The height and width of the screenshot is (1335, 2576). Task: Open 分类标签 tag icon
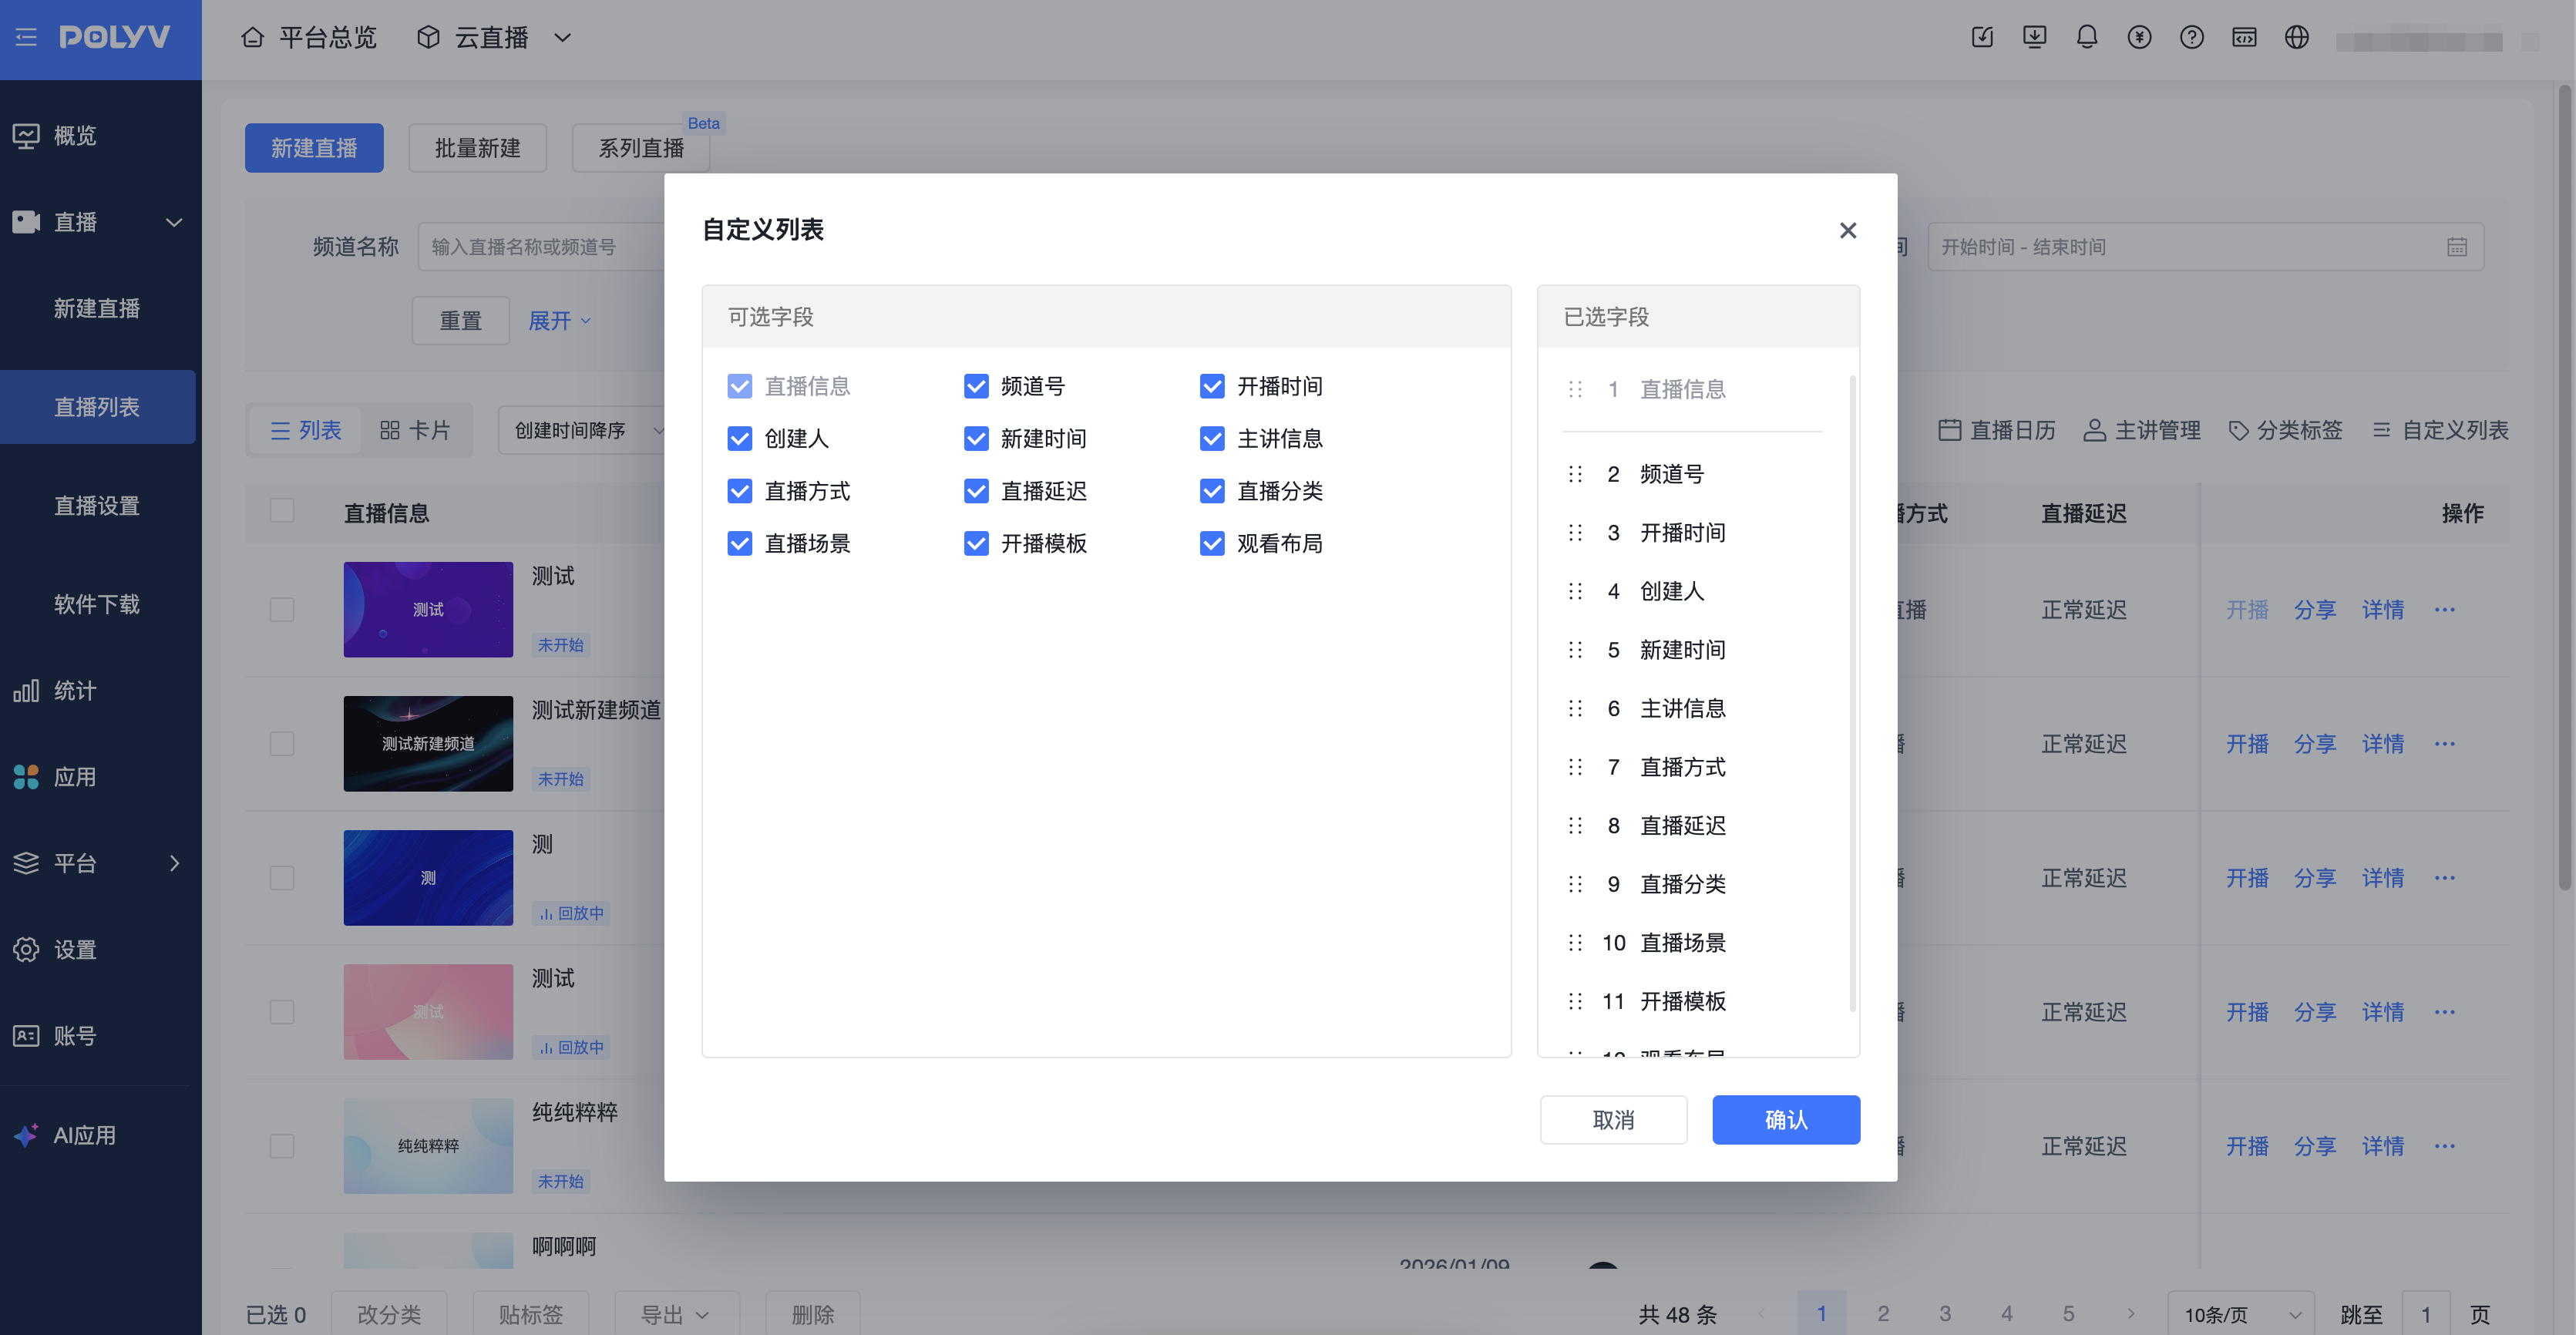coord(2238,430)
